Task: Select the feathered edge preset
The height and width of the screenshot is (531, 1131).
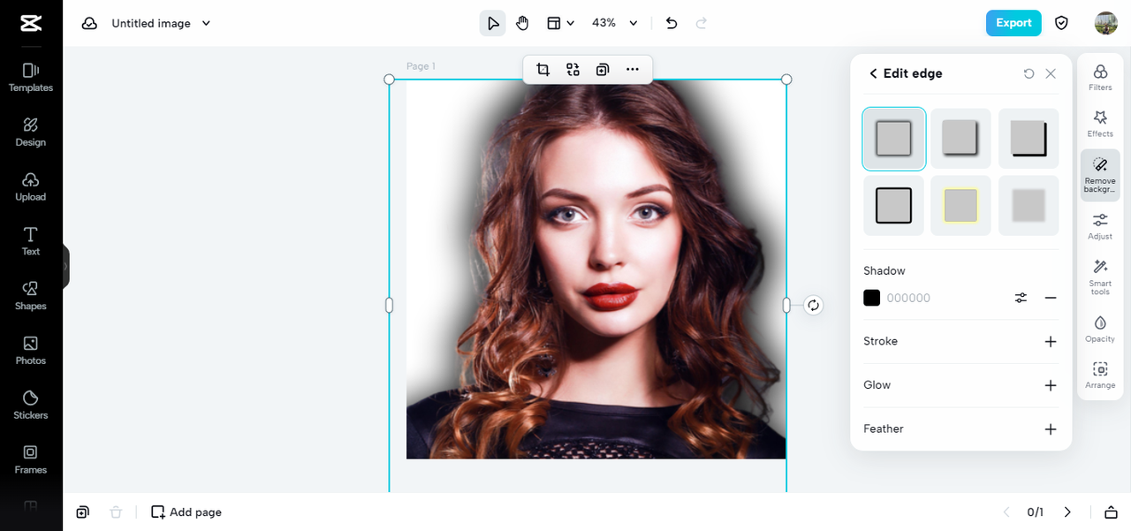Action: click(x=1029, y=205)
